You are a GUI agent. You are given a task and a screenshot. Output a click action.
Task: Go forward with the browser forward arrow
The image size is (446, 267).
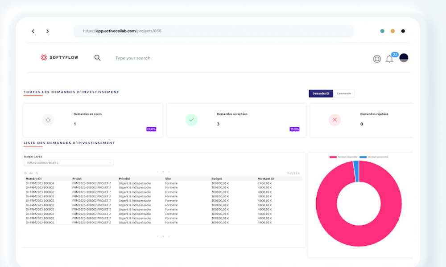[x=48, y=31]
